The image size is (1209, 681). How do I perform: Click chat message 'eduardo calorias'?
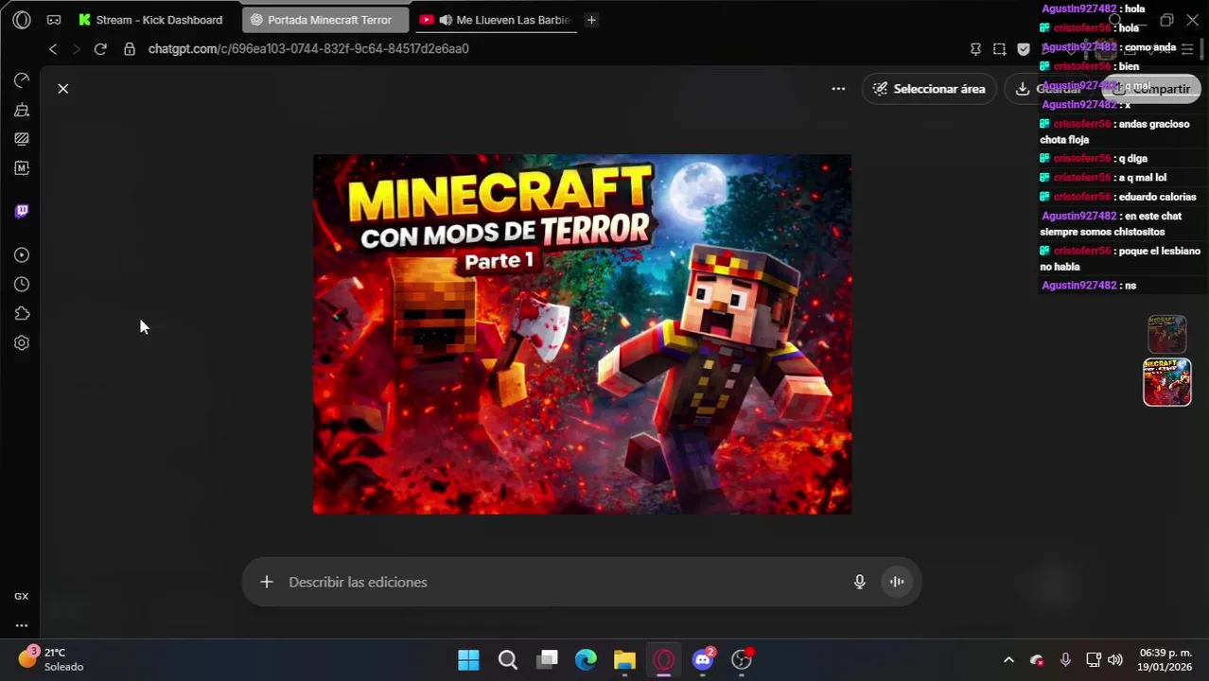coord(1156,197)
